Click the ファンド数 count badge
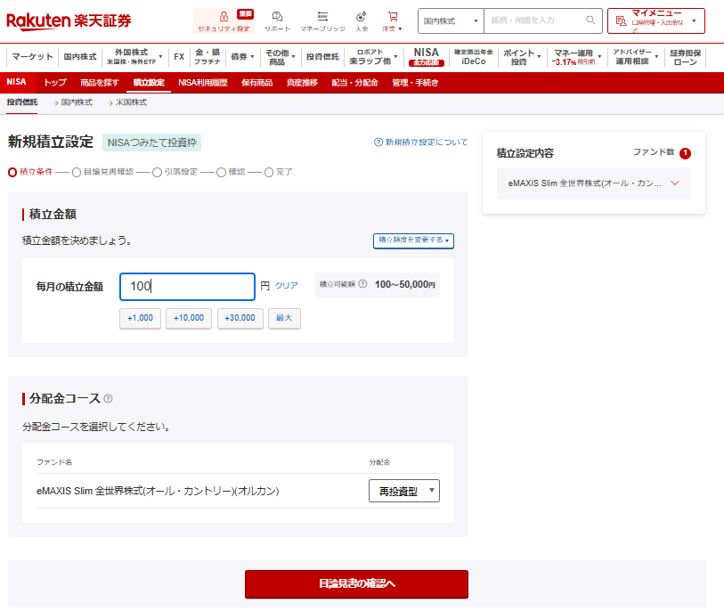 tap(685, 153)
